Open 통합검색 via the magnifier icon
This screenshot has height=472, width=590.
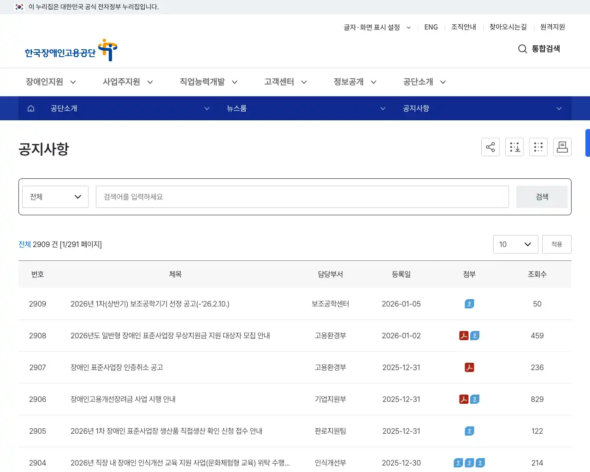[x=522, y=49]
